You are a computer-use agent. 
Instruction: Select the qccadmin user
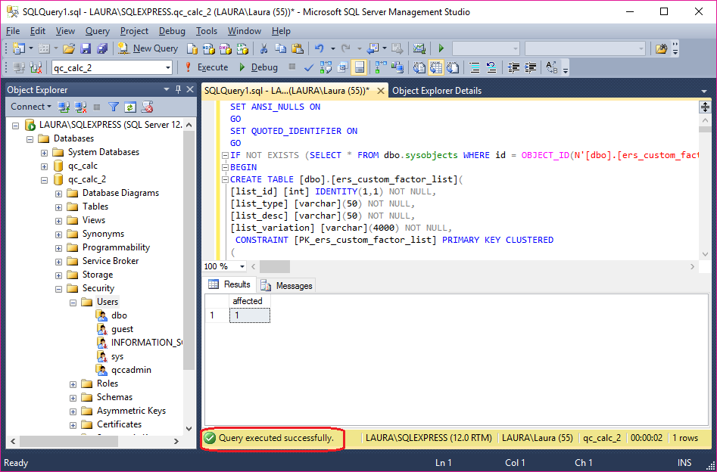(x=131, y=370)
